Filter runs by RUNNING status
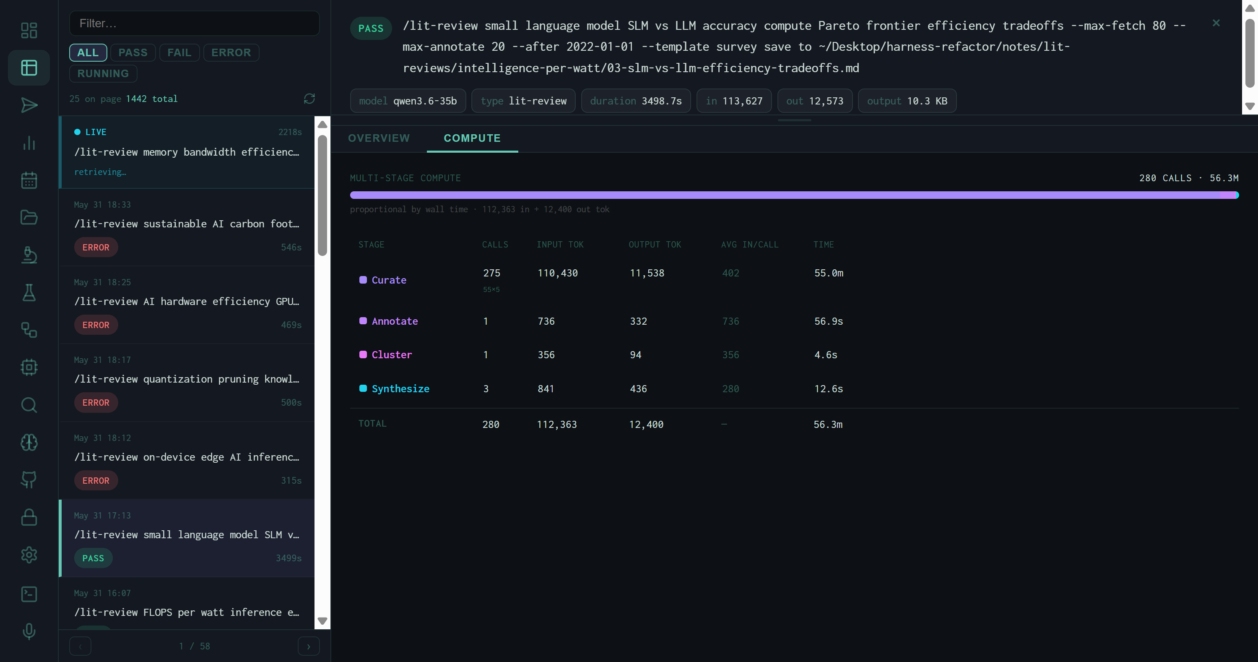 (x=103, y=73)
